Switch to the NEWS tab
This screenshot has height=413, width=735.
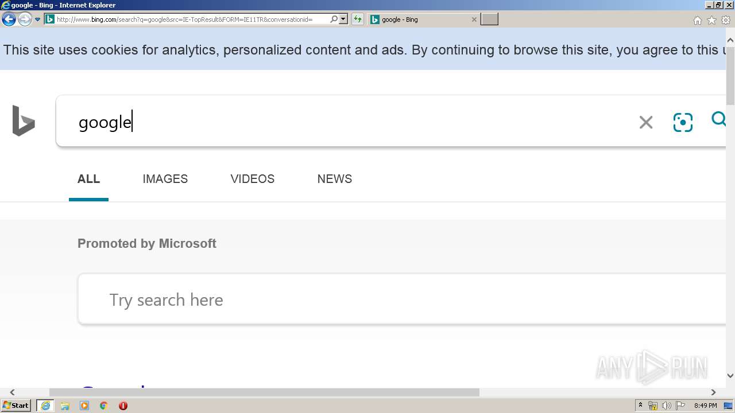point(335,179)
